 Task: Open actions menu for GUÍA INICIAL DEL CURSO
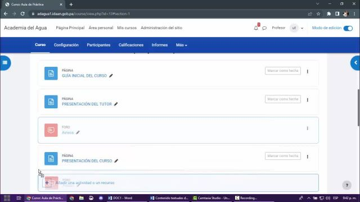[308, 71]
